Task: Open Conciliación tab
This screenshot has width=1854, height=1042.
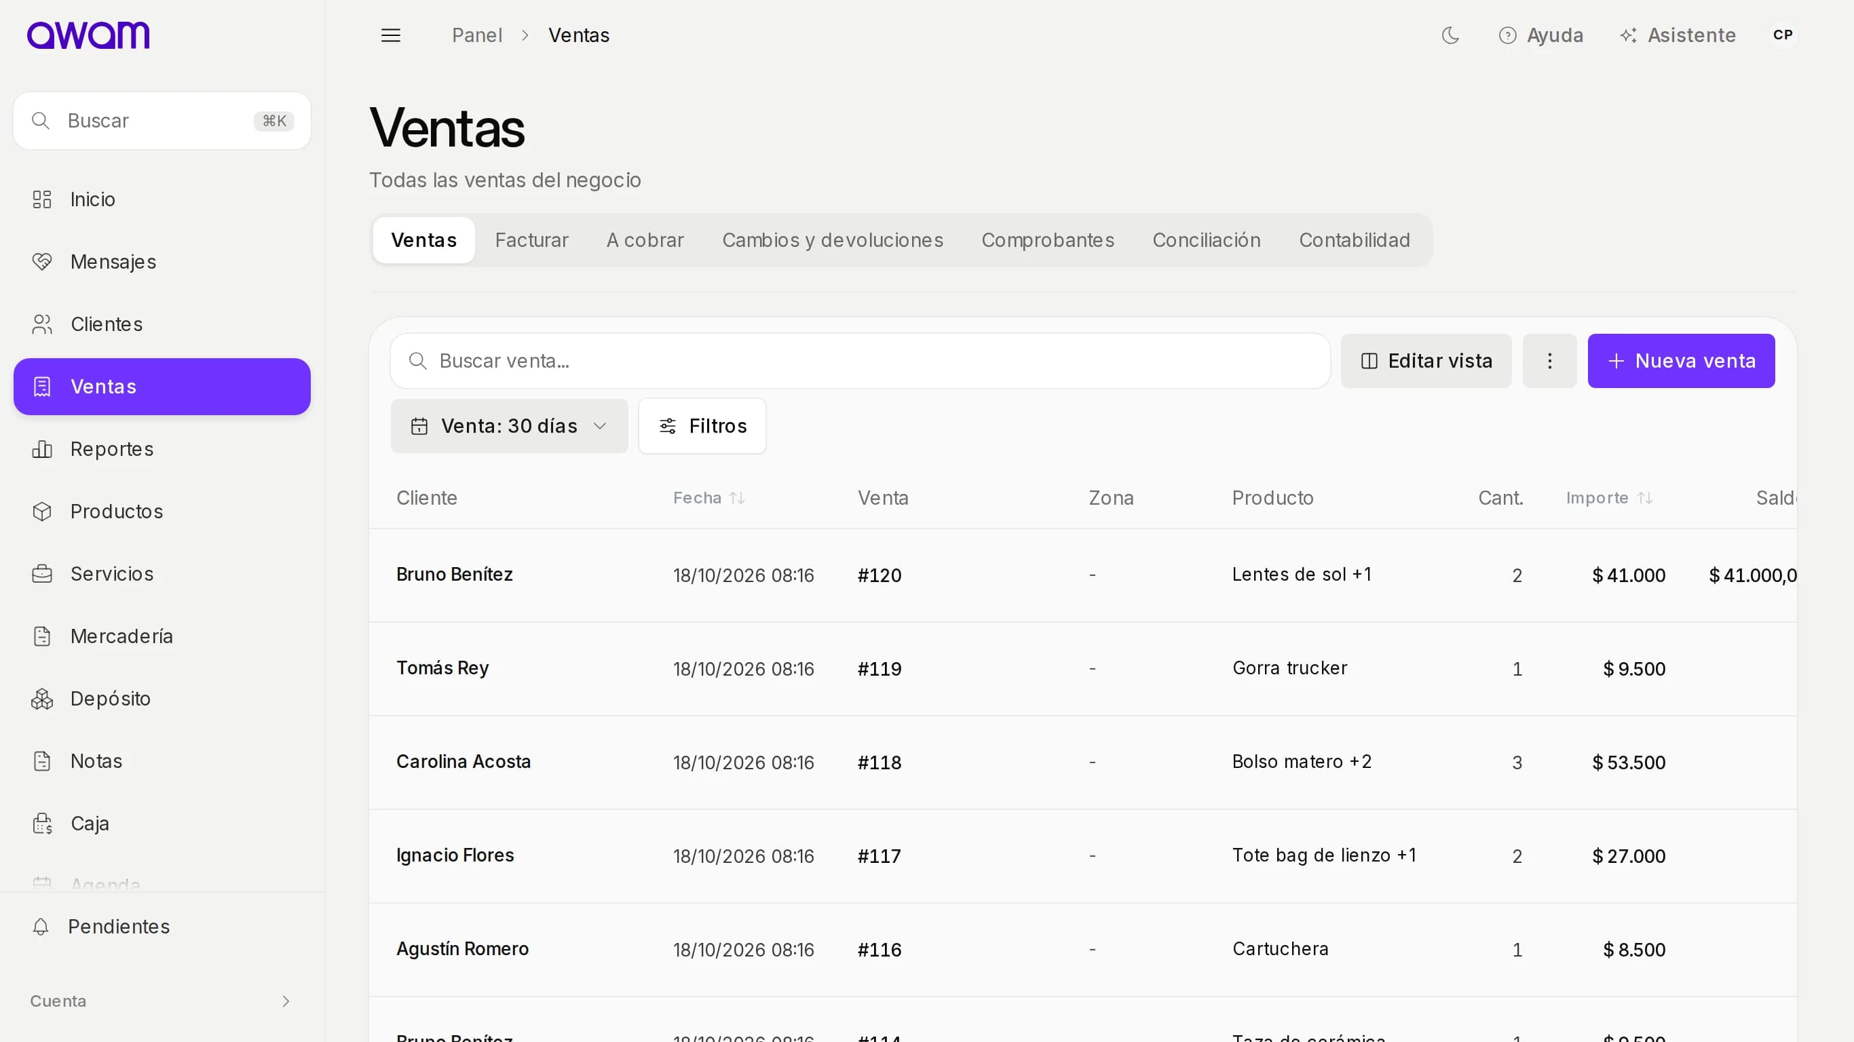Action: [x=1206, y=240]
